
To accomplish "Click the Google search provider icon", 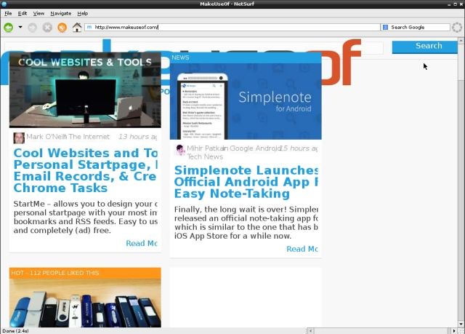I will point(385,27).
